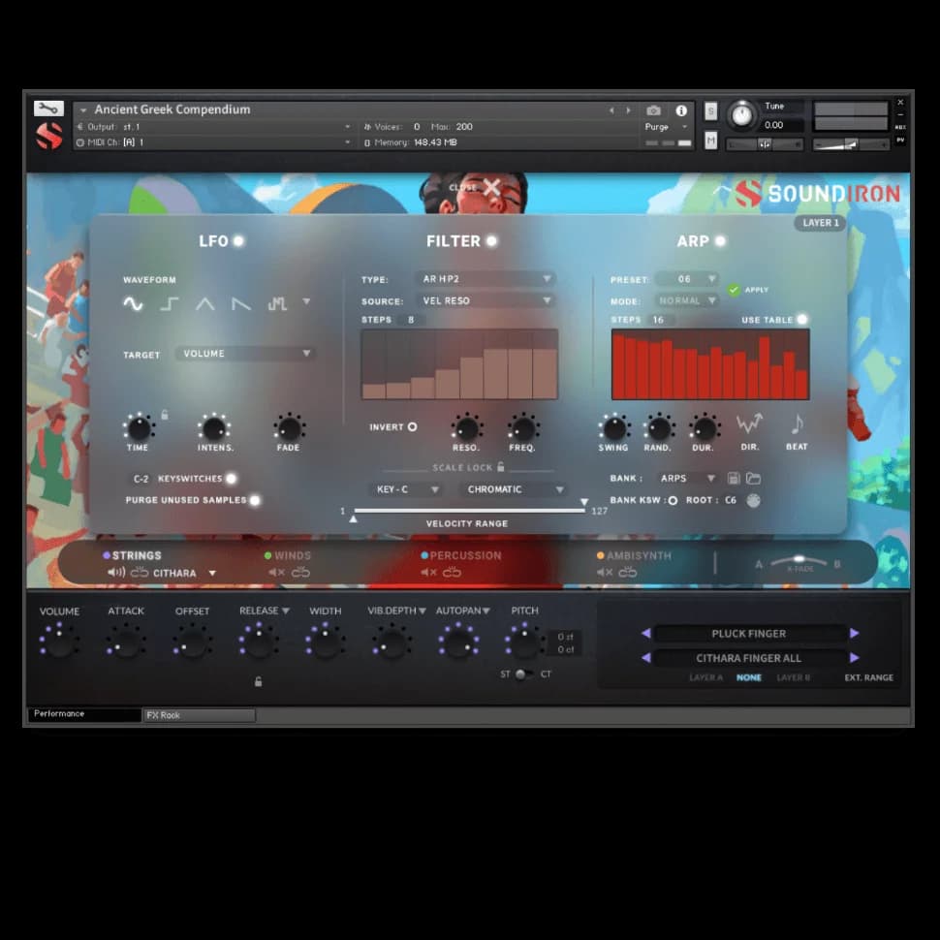Click the Volume knob
940x940 pixels.
[59, 642]
